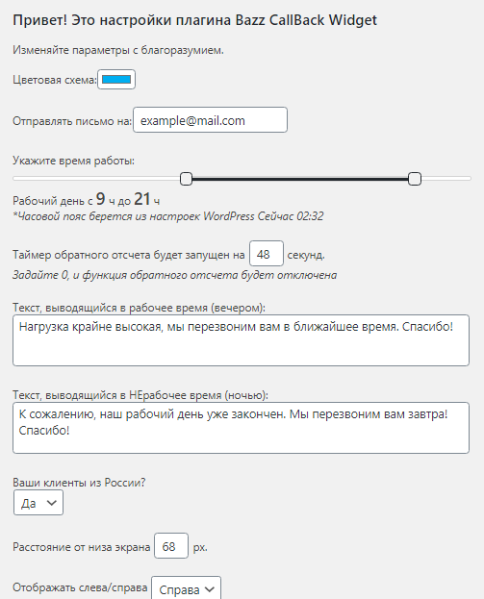Image resolution: width=484 pixels, height=599 pixels.
Task: Open the Отображать слева/справа dropdown
Action: click(x=186, y=588)
